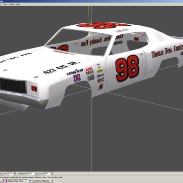Click the 427 CU. IN. text on the hood

click(61, 67)
